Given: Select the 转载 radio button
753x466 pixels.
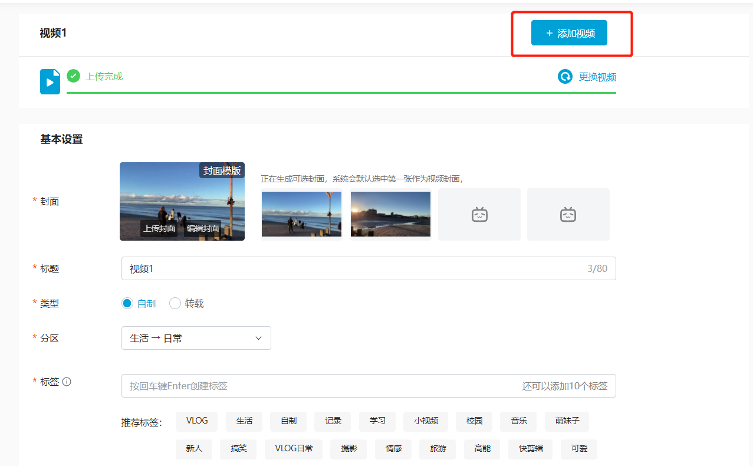Looking at the screenshot, I should point(175,303).
